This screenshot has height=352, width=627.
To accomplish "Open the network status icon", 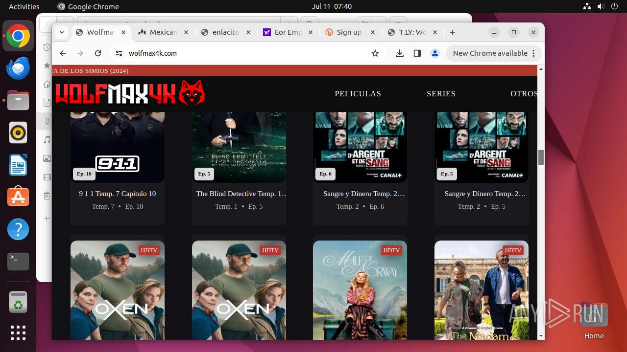I will pyautogui.click(x=587, y=6).
